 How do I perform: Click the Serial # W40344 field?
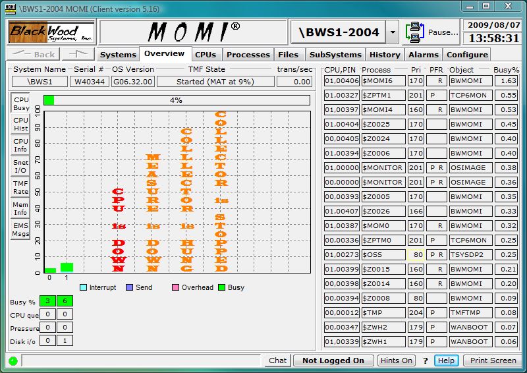(90, 82)
